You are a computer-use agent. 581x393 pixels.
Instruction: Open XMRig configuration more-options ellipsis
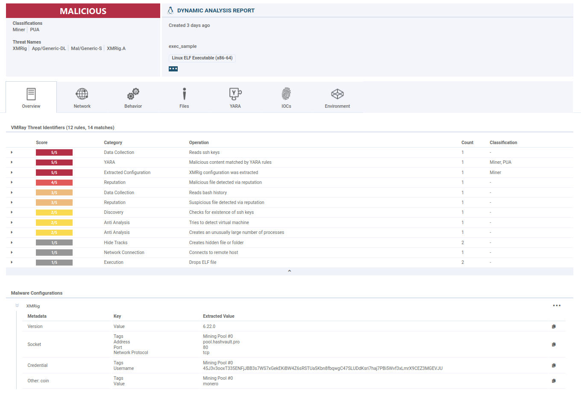pyautogui.click(x=557, y=306)
